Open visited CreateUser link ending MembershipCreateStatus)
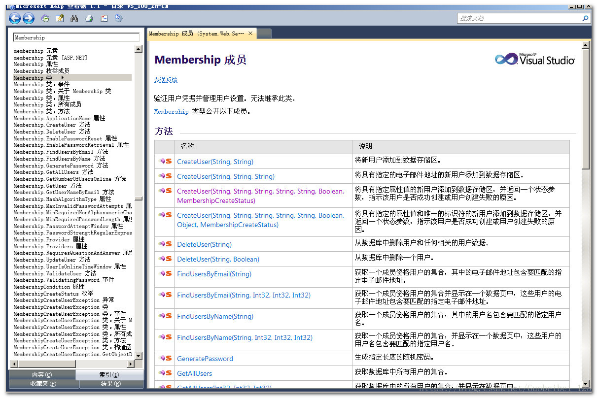This screenshot has width=597, height=398. (x=260, y=196)
